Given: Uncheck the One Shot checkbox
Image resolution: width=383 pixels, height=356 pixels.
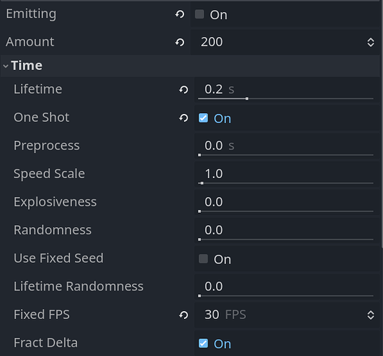Looking at the screenshot, I should 203,118.
